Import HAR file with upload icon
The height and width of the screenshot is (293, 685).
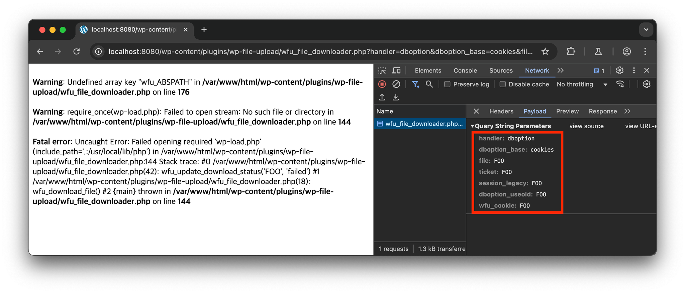pos(382,97)
